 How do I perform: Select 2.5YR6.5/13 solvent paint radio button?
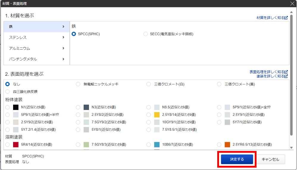click(219, 145)
